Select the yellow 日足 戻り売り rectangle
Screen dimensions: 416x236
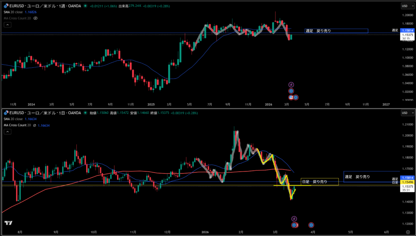(319, 182)
